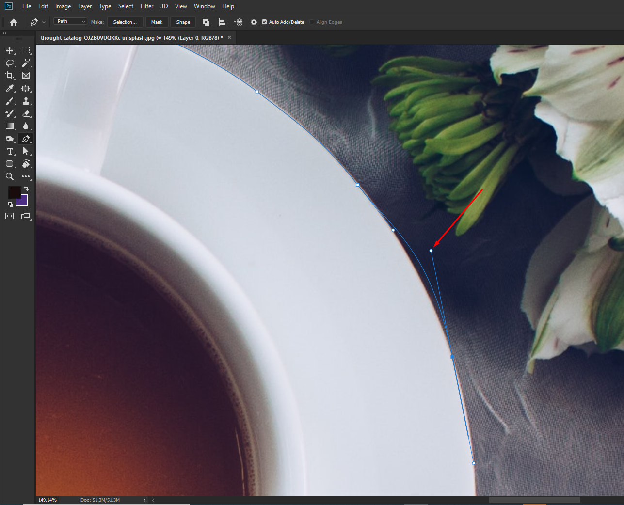
Task: Open the Edit Toolbar three-dots menu
Action: (x=26, y=176)
